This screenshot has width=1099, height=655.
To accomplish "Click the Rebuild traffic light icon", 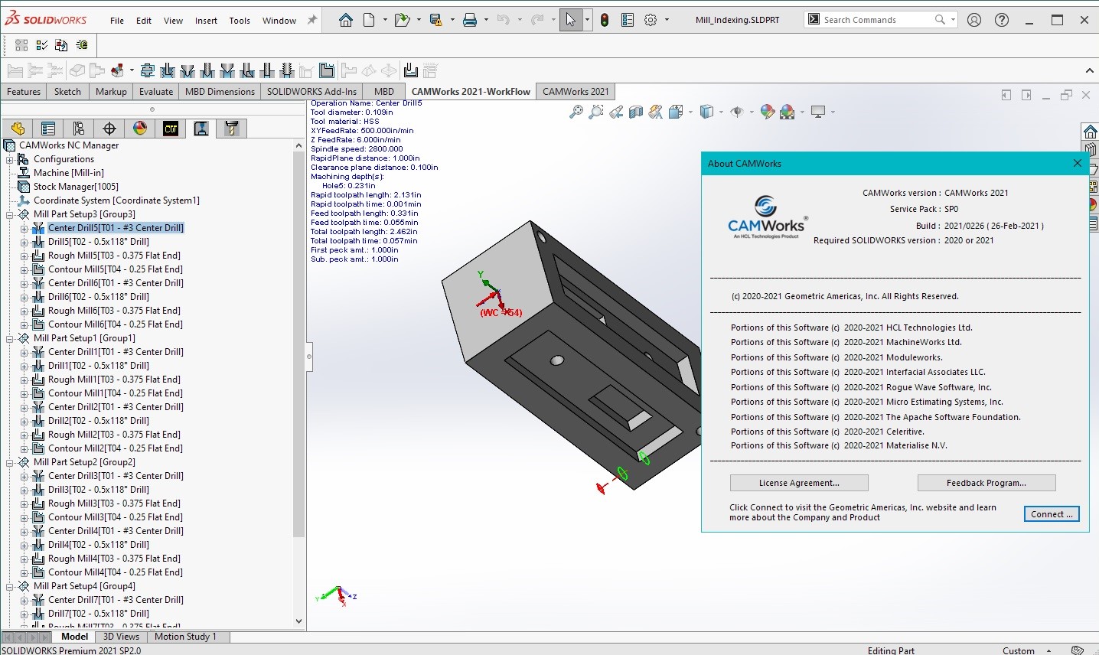I will [x=605, y=20].
